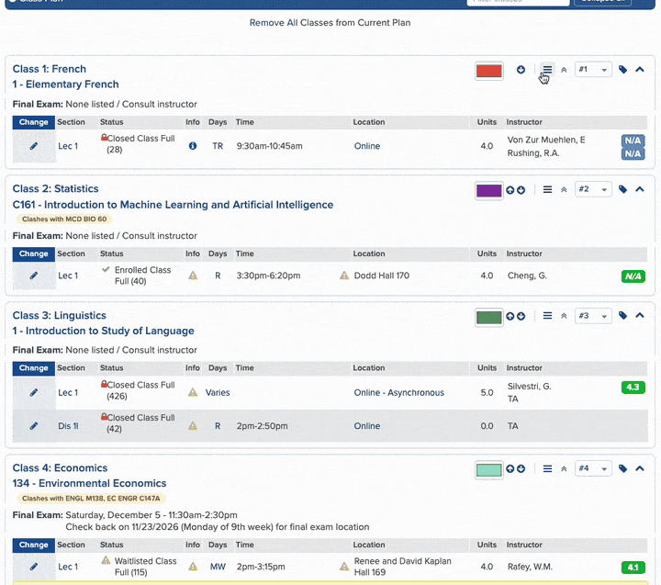Click the tag icon for Economics class
The image size is (661, 585).
point(622,468)
